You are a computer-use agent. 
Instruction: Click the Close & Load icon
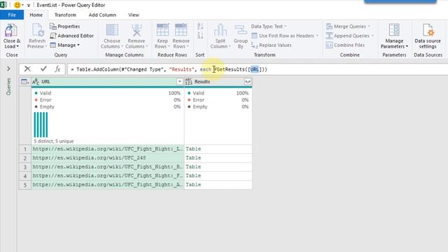point(11,31)
